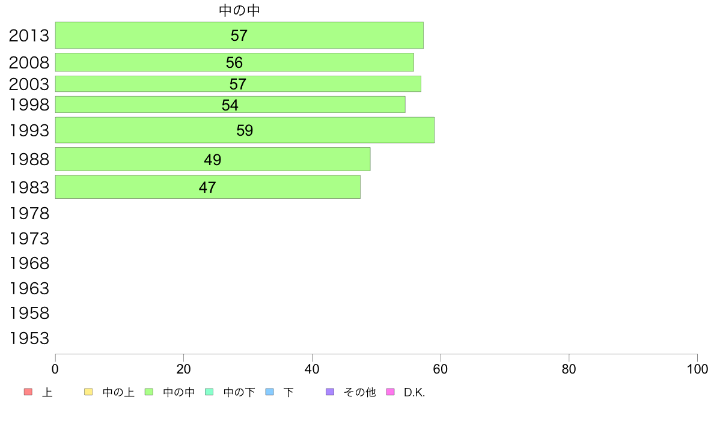Select the 1988 bar showing 49
714x442 pixels.
click(213, 159)
